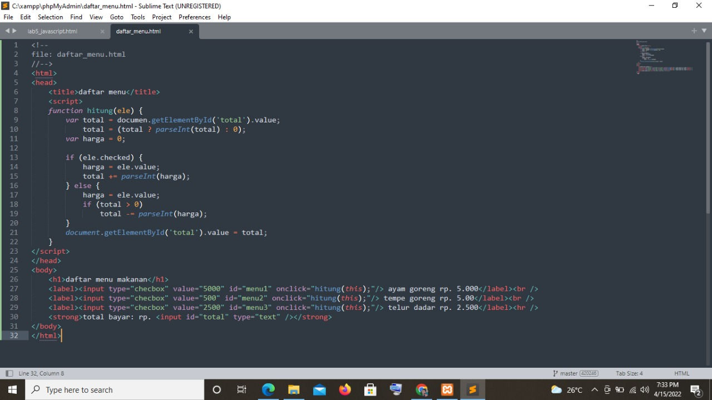
Task: Open File Explorer from the taskbar
Action: pyautogui.click(x=294, y=389)
